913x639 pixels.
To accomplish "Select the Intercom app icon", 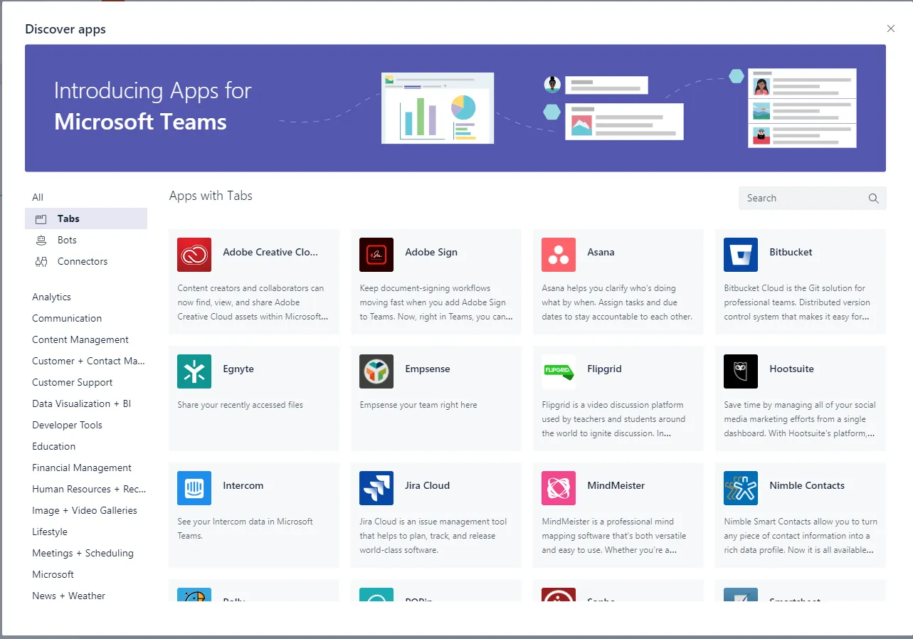I will coord(194,488).
